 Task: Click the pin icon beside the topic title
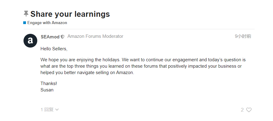tap(26, 14)
